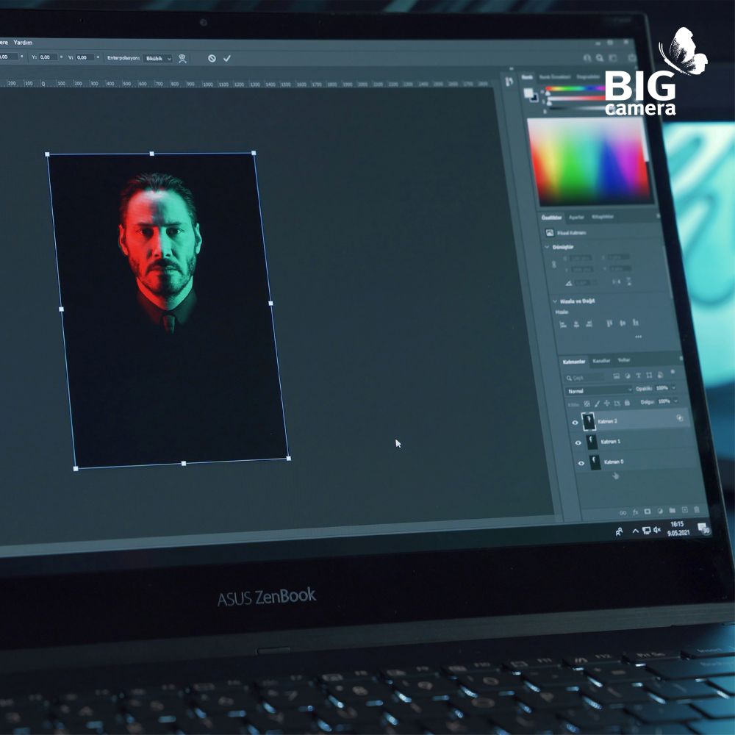Open the Opaklık 100% dropdown arrow
The width and height of the screenshot is (735, 735).
tap(673, 387)
